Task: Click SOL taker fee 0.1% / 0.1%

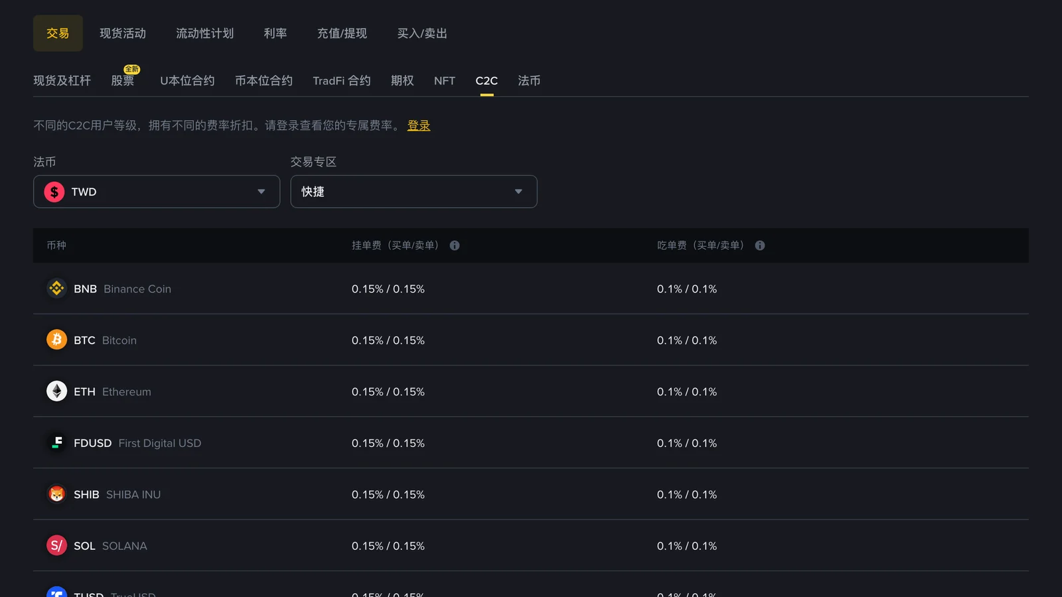Action: [x=687, y=546]
